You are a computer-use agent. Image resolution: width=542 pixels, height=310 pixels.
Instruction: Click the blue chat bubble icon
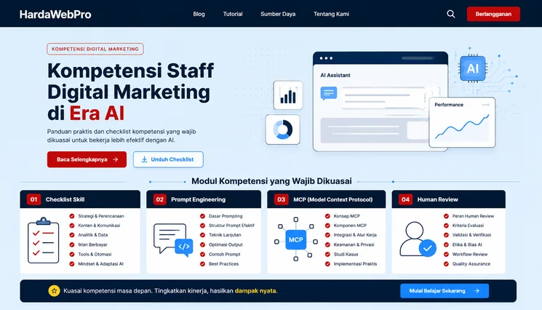[x=329, y=93]
